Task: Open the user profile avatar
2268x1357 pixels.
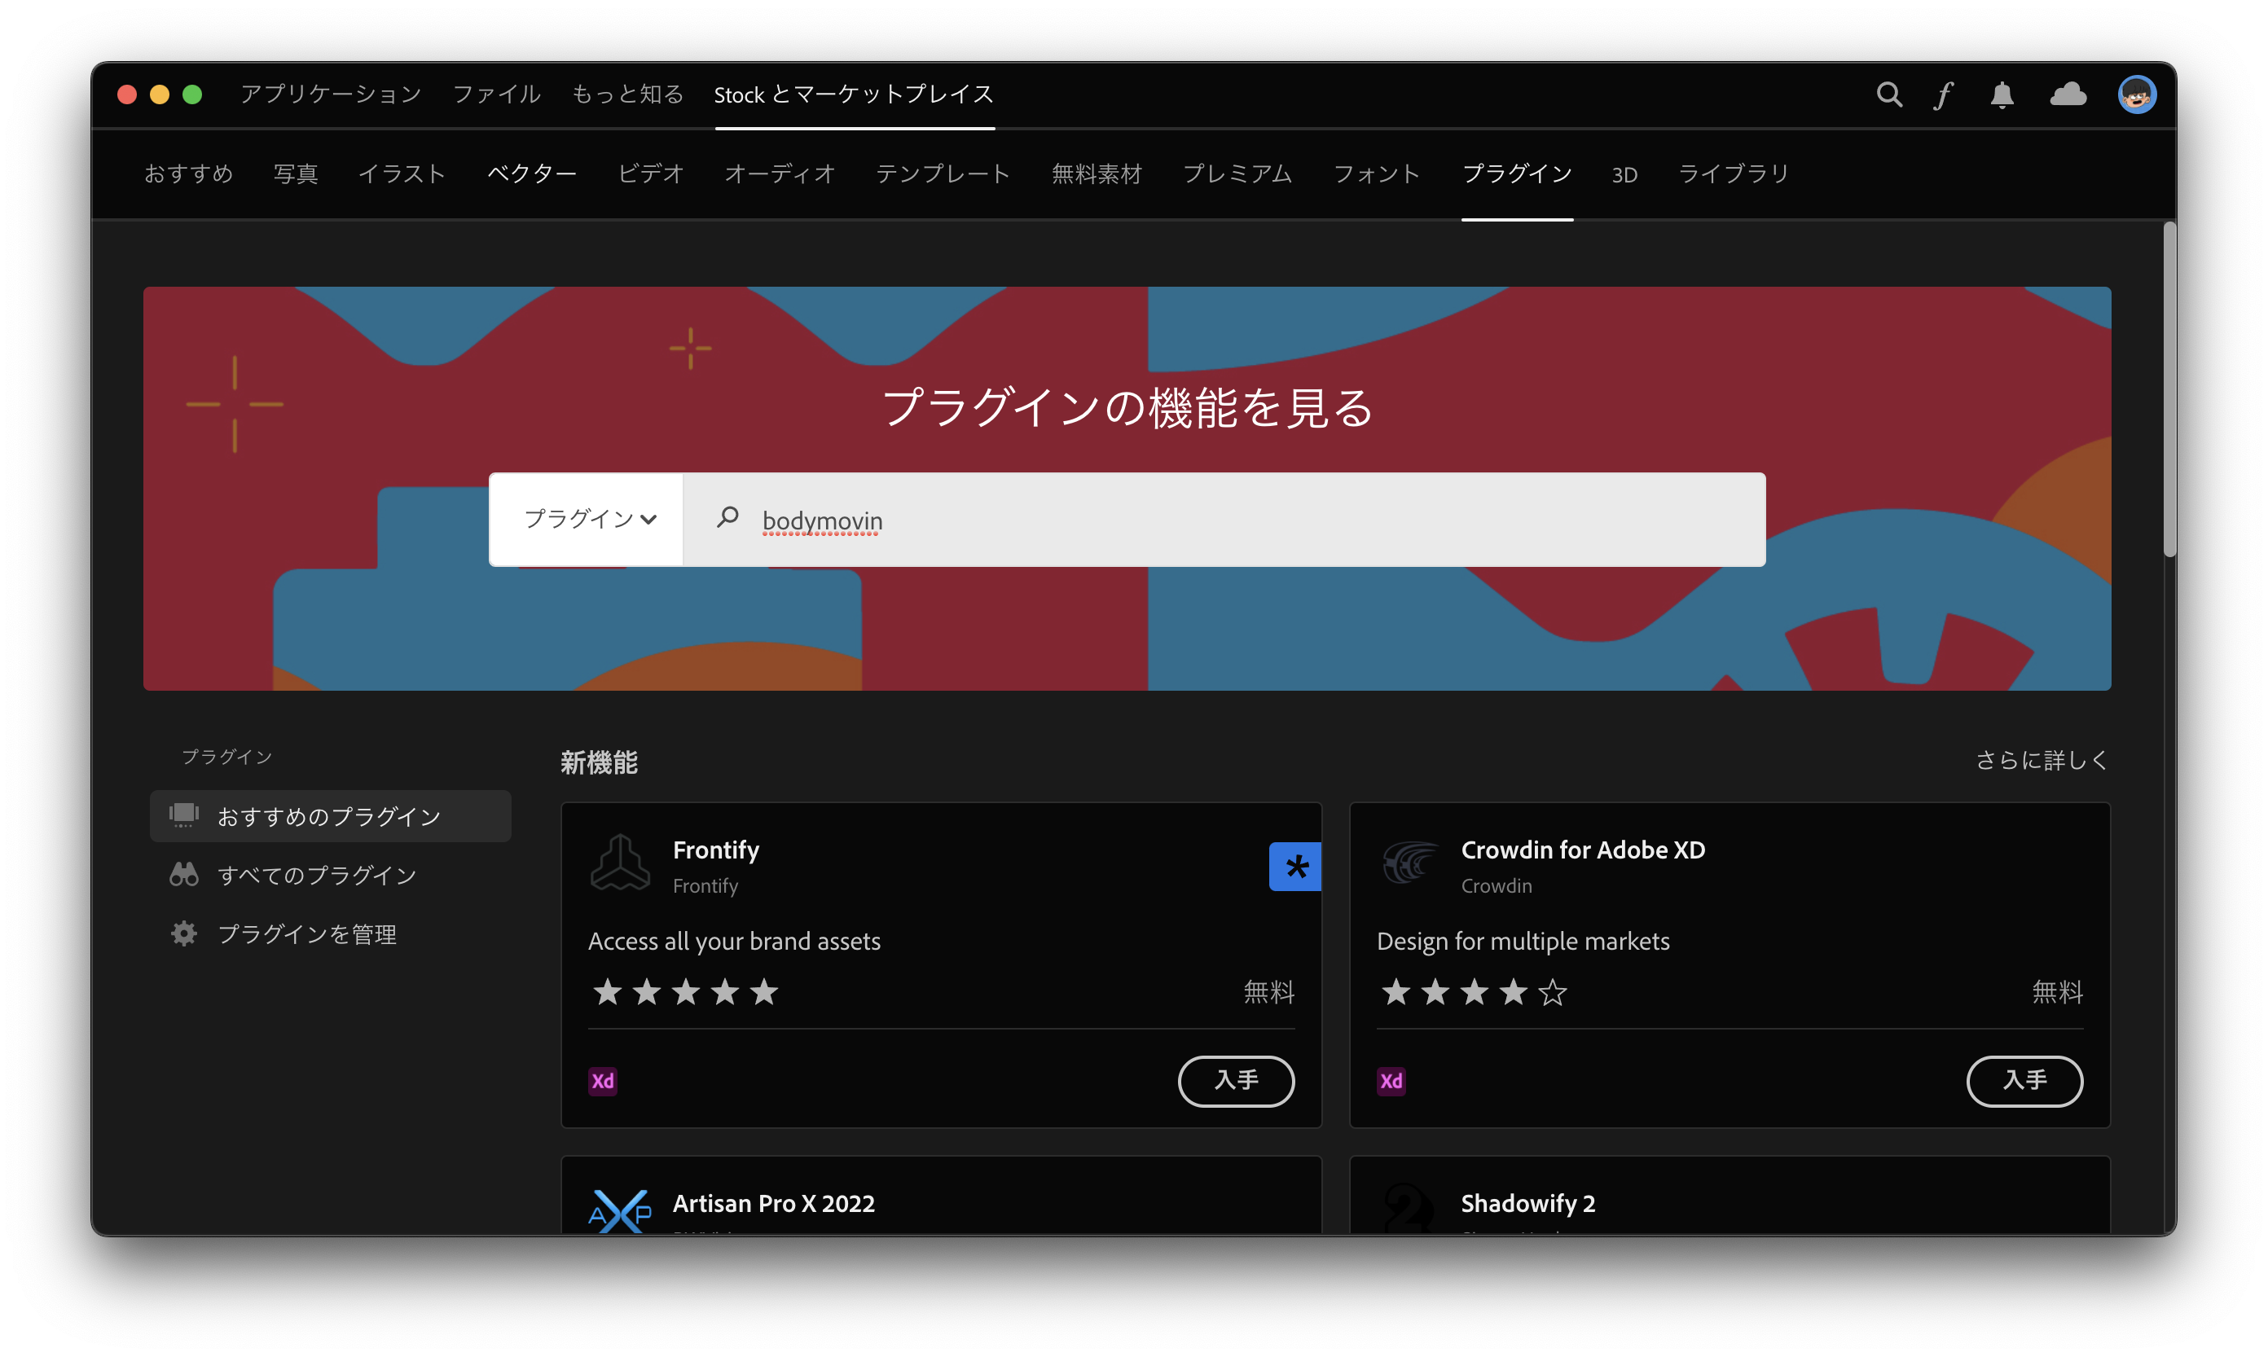Action: pos(2136,94)
